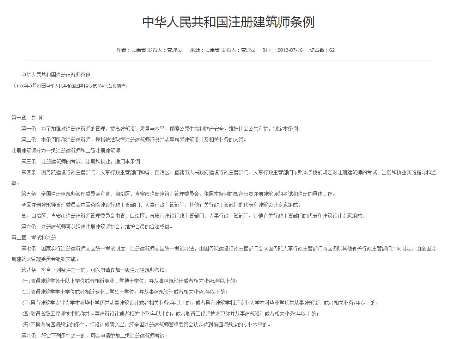Image resolution: width=457 pixels, height=339 pixels.
Task: Click the paragraph starting 第四条 国务院建设行政主管部门
Action: [x=224, y=178]
